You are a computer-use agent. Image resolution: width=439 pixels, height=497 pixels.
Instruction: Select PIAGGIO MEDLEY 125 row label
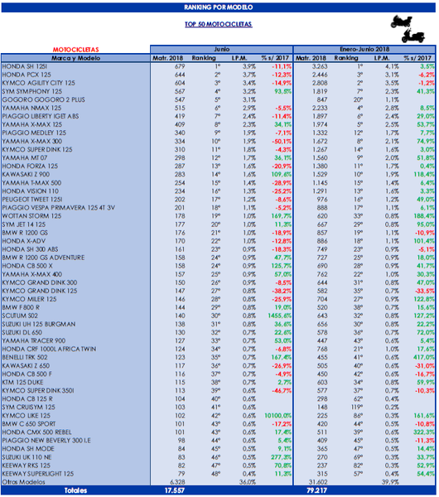pos(34,133)
